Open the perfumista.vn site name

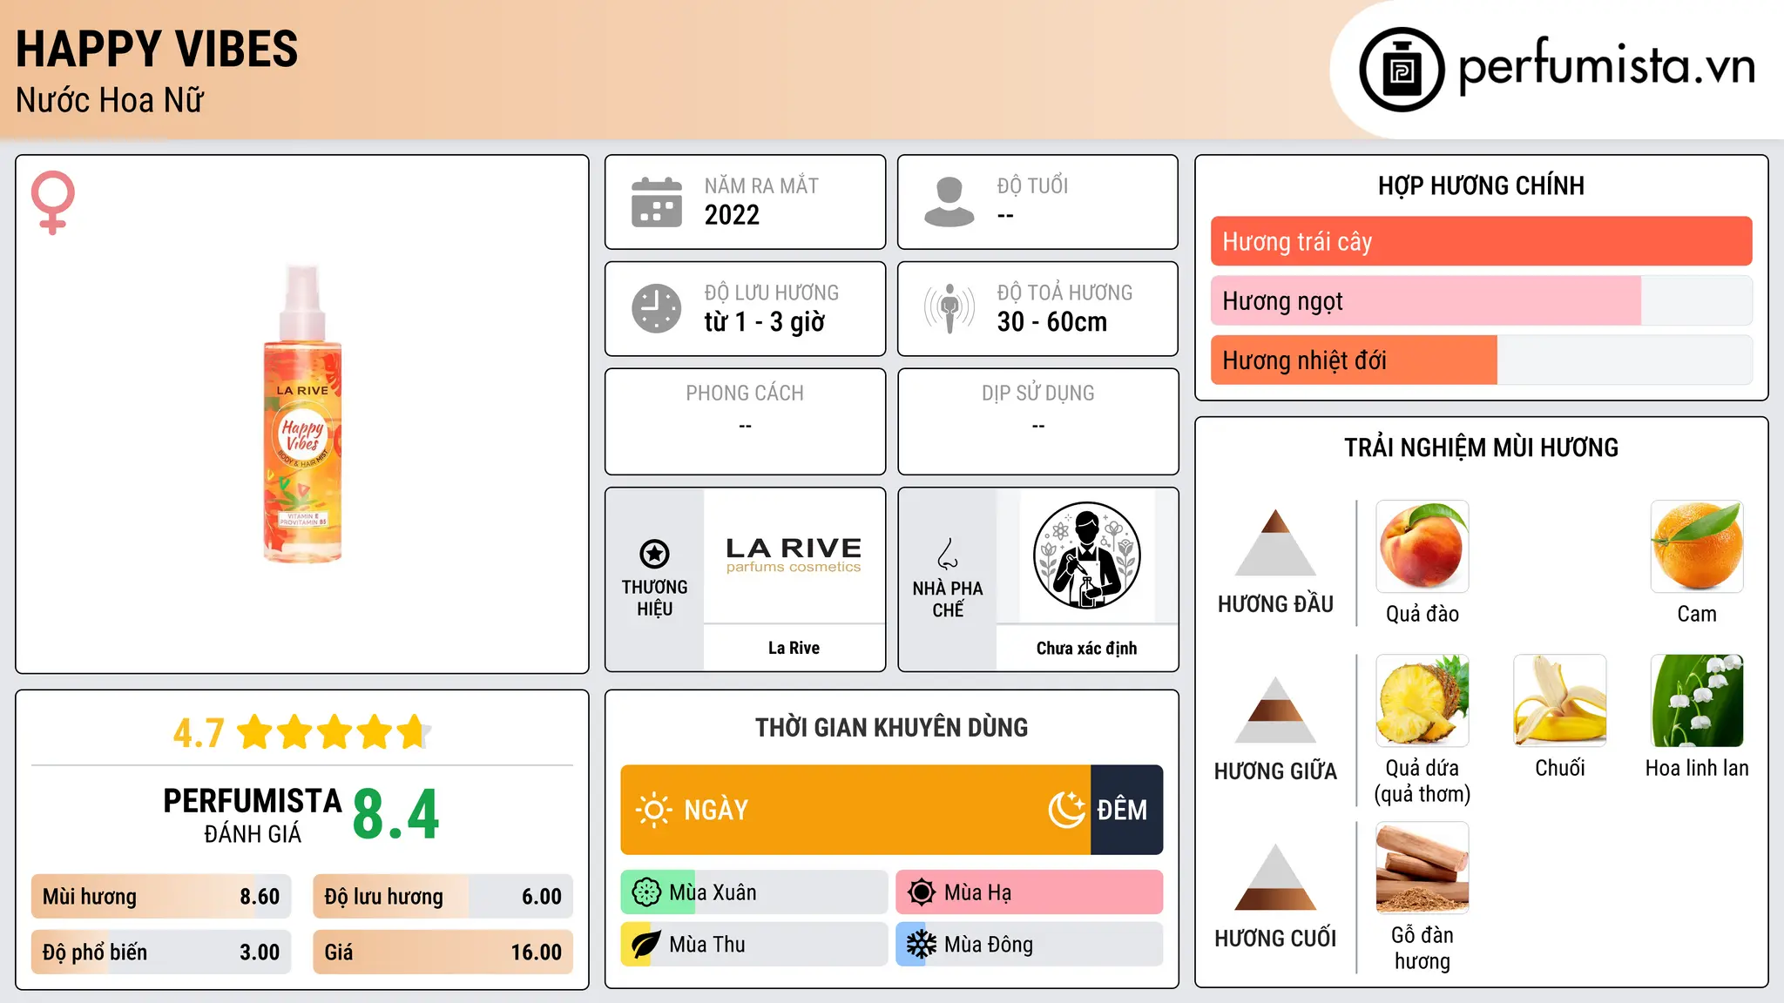click(x=1607, y=66)
